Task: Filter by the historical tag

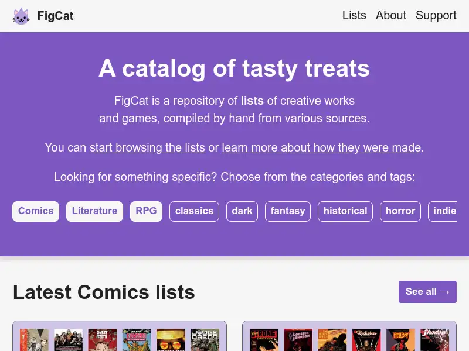Action: 345,211
